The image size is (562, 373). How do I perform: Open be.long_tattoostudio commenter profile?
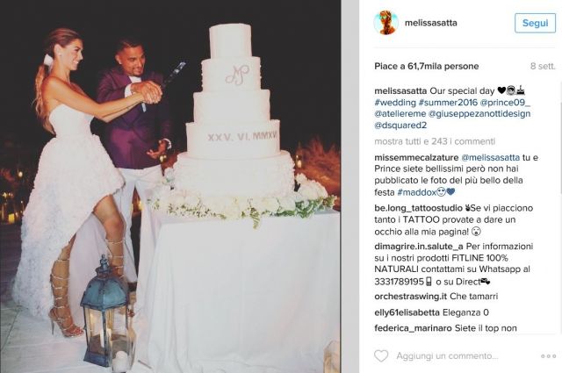click(419, 208)
